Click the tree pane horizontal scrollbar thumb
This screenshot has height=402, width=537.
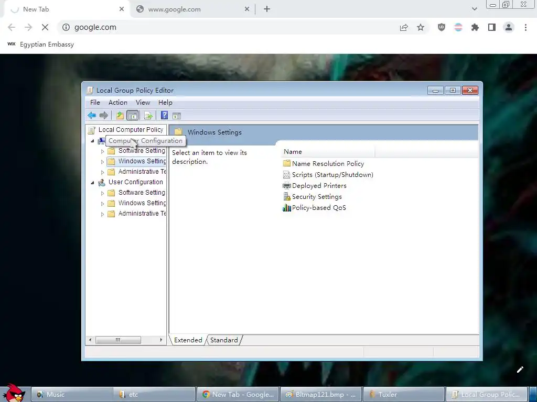tap(118, 340)
